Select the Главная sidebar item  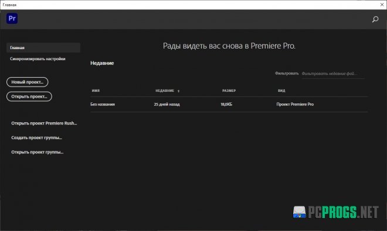coord(43,47)
